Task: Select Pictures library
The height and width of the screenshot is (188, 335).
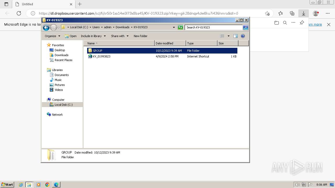Action: point(60,85)
